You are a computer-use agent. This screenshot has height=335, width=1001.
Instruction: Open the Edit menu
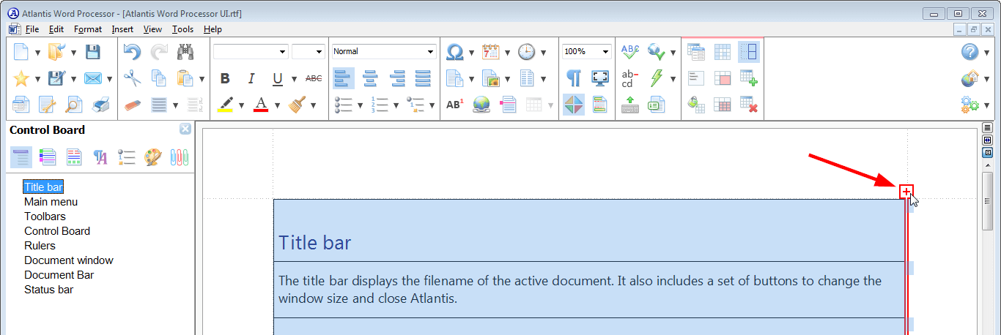56,29
